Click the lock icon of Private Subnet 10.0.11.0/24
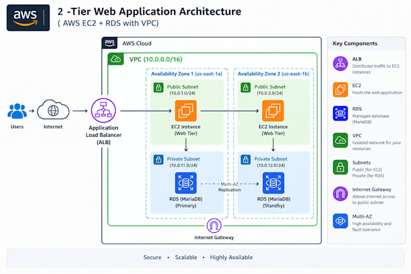The height and width of the screenshot is (274, 411). pos(158,160)
